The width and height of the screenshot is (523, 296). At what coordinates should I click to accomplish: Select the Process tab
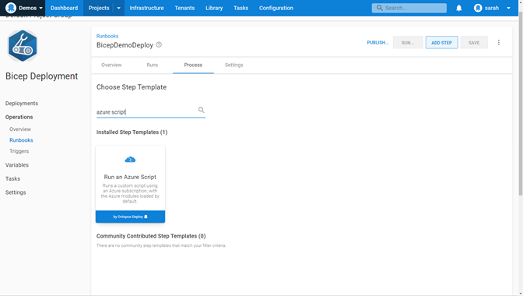(193, 65)
